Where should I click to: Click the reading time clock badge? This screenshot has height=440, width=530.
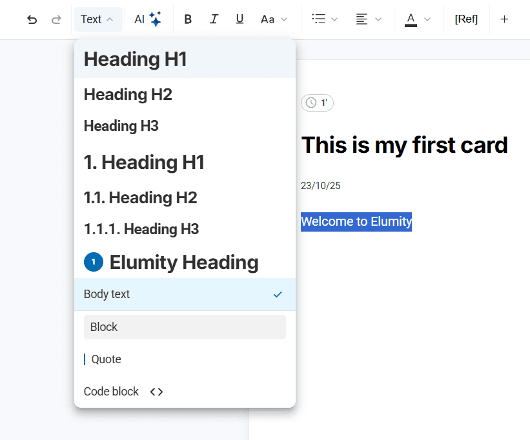pos(317,103)
